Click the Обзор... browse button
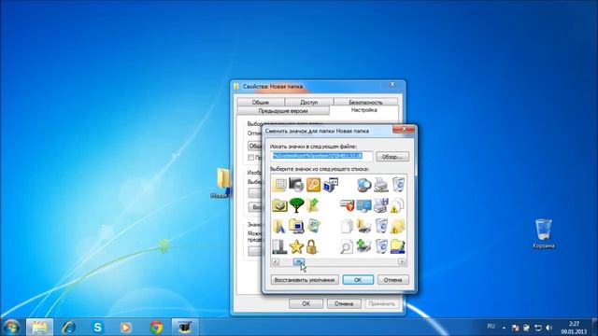Screen dimensions: 598x336 392,157
